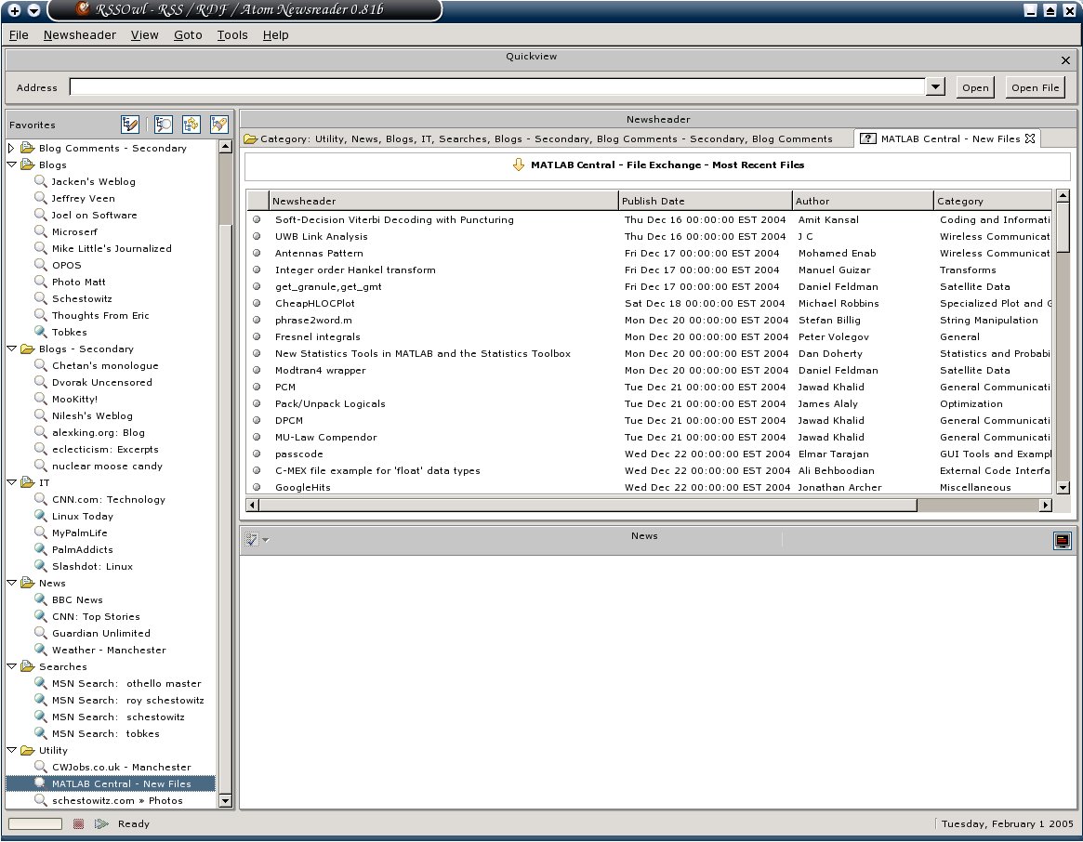This screenshot has height=842, width=1083.
Task: Click the Favorites tree scroll-up arrow
Action: 225,147
